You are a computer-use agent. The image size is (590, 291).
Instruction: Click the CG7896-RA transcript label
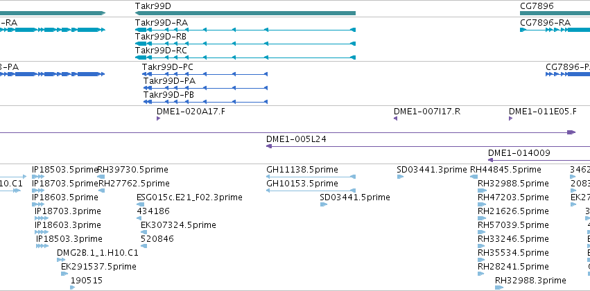[545, 23]
